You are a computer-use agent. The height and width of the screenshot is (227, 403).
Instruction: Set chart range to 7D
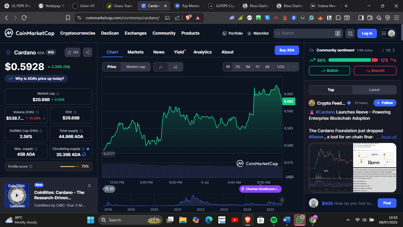pyautogui.click(x=237, y=67)
